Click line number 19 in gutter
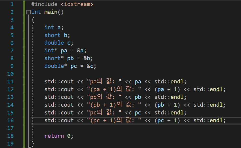 coord(11,144)
